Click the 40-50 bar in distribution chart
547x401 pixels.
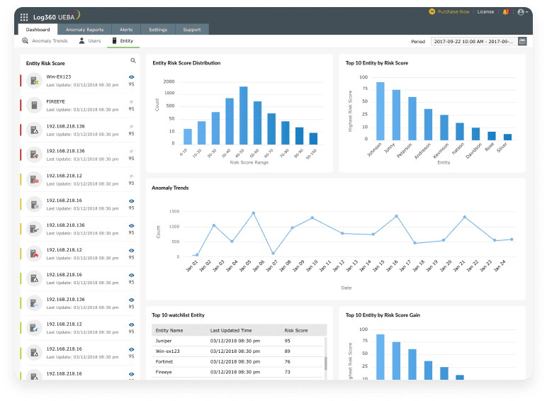pos(244,115)
